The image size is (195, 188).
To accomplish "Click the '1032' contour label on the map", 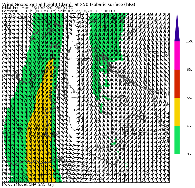I will click(77, 47).
